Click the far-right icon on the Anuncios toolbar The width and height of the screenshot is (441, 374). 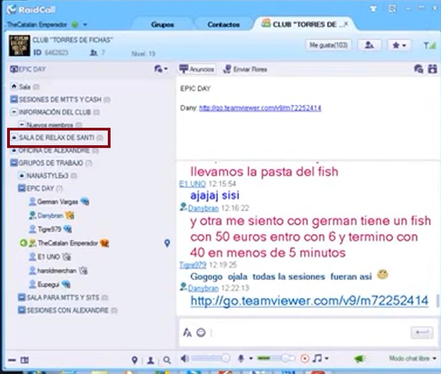click(x=433, y=69)
